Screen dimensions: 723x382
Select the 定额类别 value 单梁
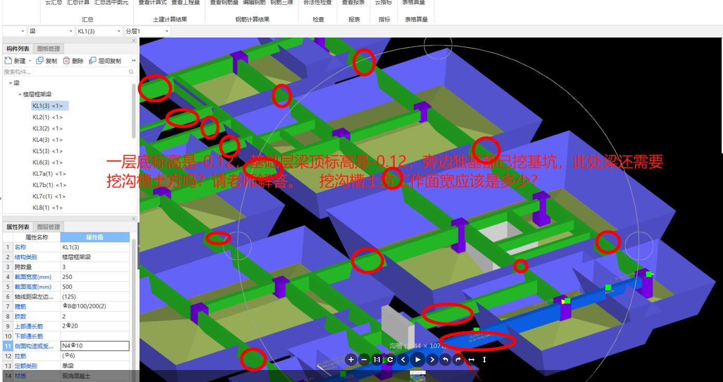pyautogui.click(x=95, y=365)
